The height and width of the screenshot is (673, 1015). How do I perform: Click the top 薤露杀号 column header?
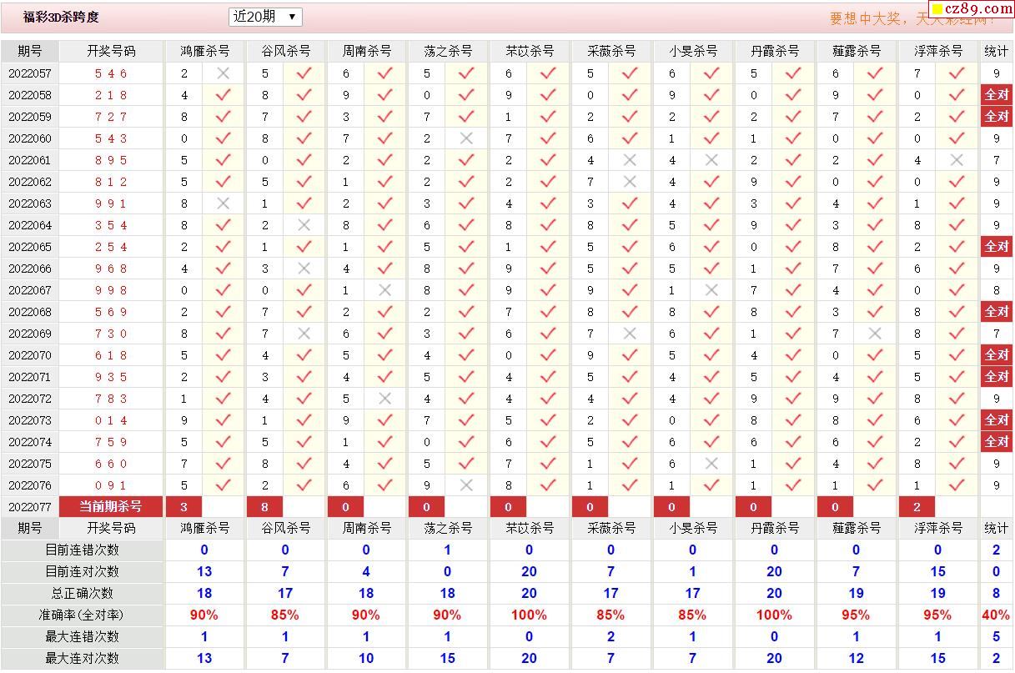coord(857,51)
